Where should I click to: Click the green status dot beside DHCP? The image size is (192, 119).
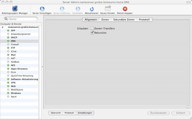coord(8,37)
